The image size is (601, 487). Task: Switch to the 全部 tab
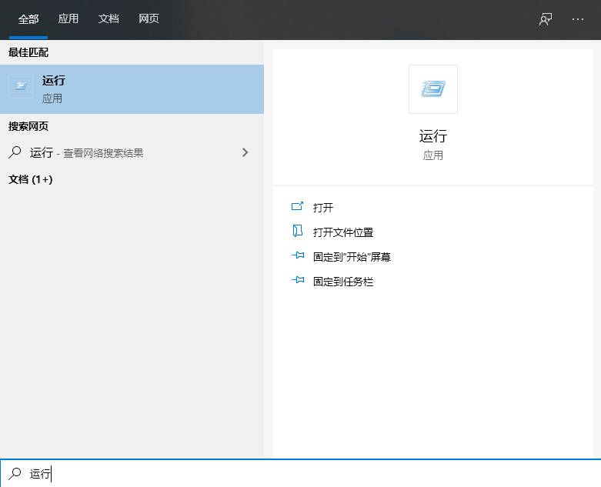[x=28, y=19]
